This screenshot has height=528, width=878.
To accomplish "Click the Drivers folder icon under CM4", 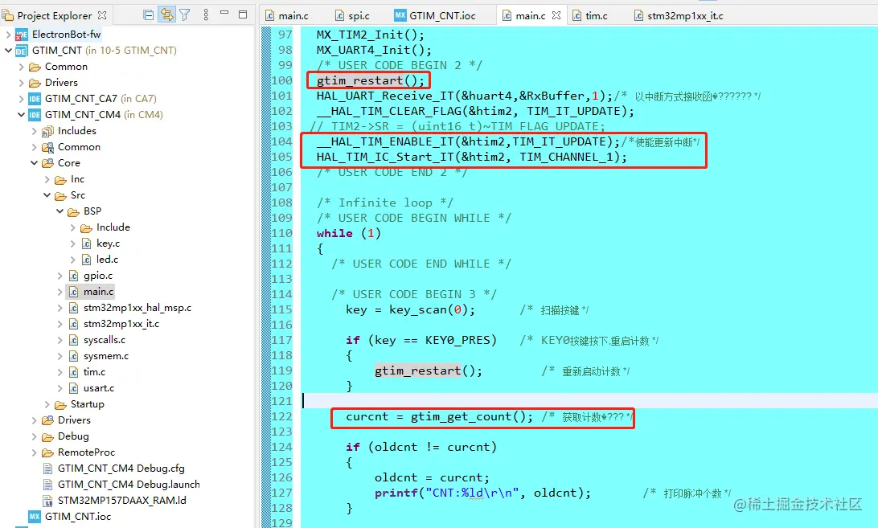I will (47, 420).
